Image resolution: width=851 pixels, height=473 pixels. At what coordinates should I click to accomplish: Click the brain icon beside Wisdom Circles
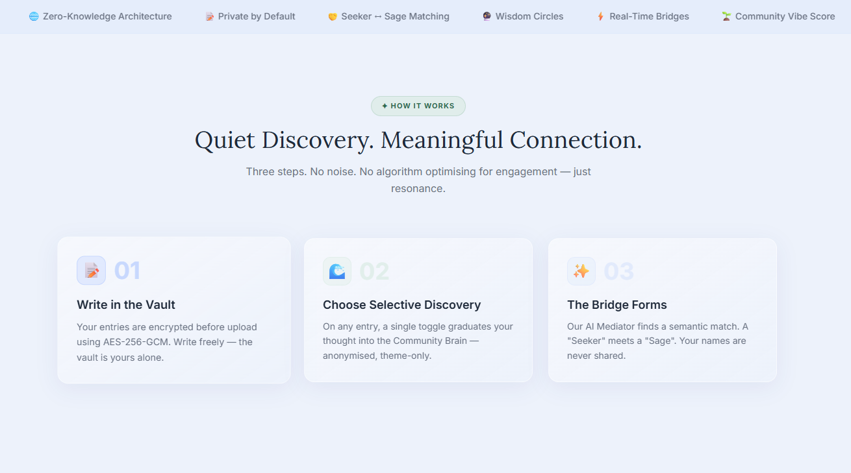tap(486, 16)
